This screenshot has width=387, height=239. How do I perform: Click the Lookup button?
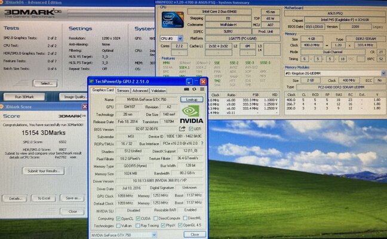click(192, 100)
